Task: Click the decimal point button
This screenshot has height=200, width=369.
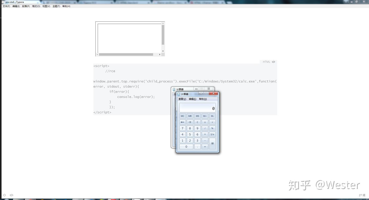Action: pyautogui.click(x=197, y=147)
